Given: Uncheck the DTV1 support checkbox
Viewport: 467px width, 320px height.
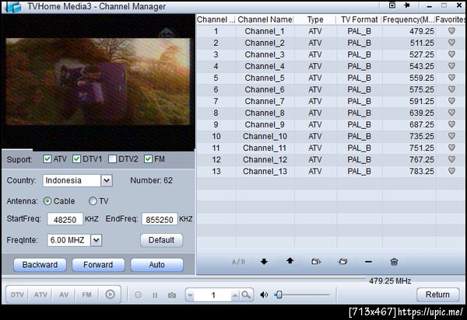Looking at the screenshot, I should pyautogui.click(x=76, y=159).
